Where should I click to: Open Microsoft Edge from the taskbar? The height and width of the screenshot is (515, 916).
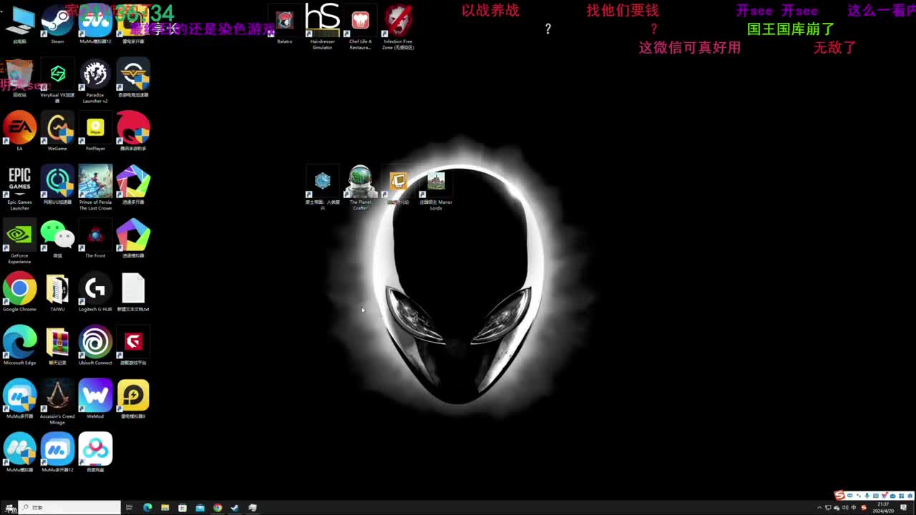tap(147, 508)
